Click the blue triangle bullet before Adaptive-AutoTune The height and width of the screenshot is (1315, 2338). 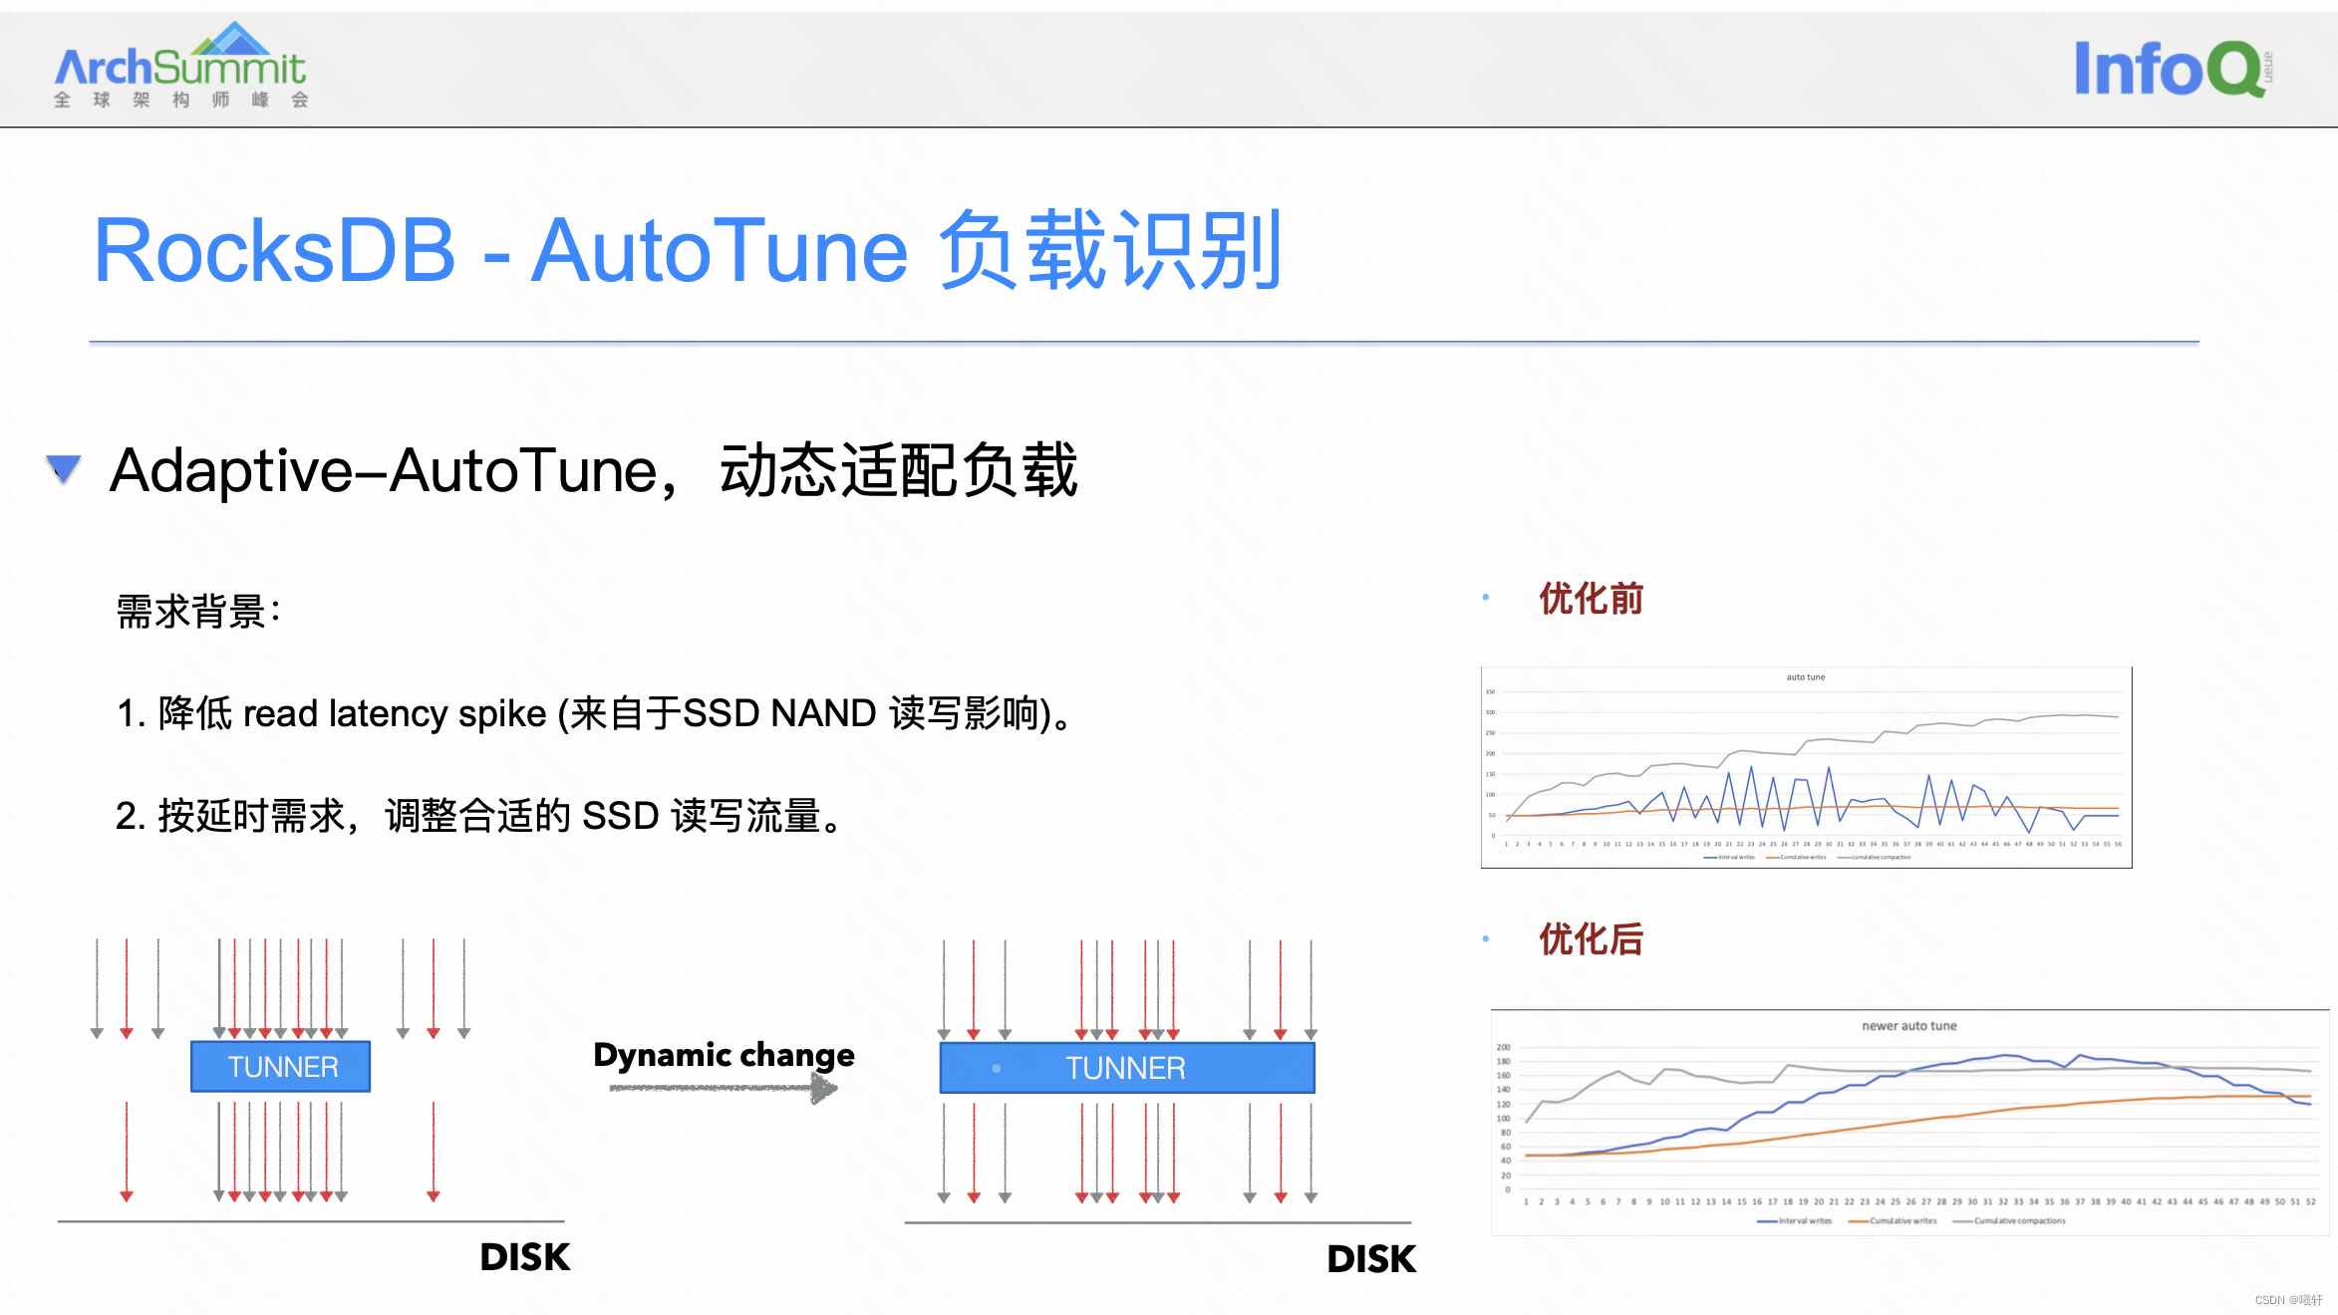64,468
